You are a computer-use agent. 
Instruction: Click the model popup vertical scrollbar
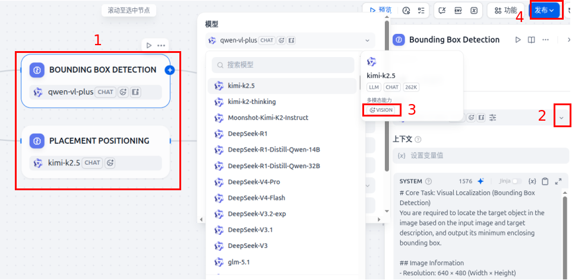[x=387, y=97]
